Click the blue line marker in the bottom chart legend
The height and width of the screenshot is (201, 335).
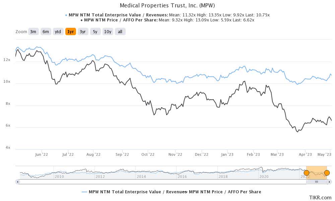click(84, 192)
